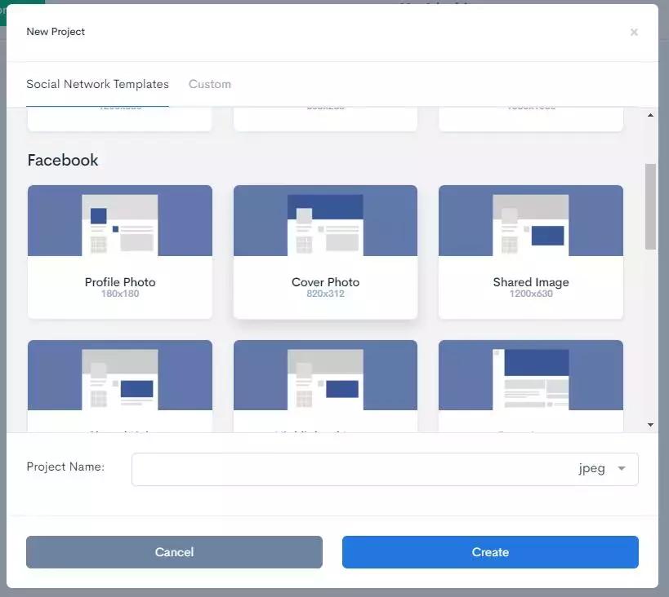The image size is (669, 597).
Task: Click the Profile Photo layout preview icon
Action: 119,225
